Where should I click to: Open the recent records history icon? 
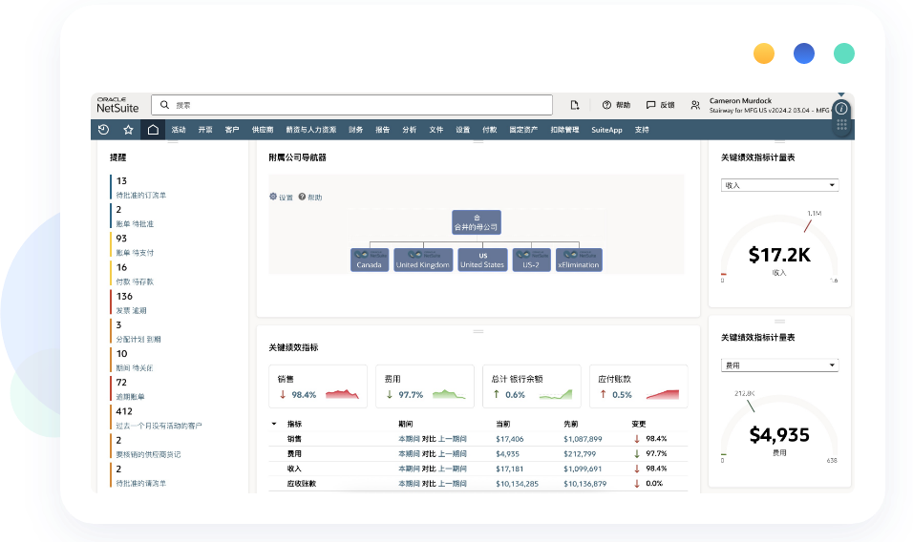pos(104,130)
